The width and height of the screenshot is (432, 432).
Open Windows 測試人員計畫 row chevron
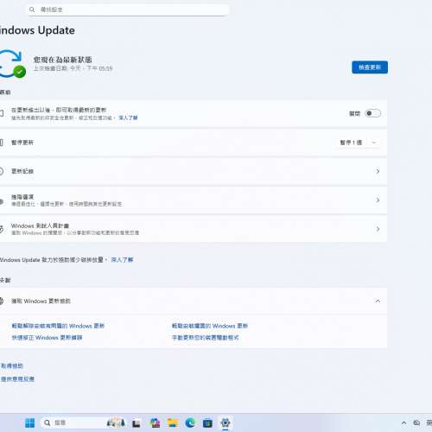pos(378,229)
